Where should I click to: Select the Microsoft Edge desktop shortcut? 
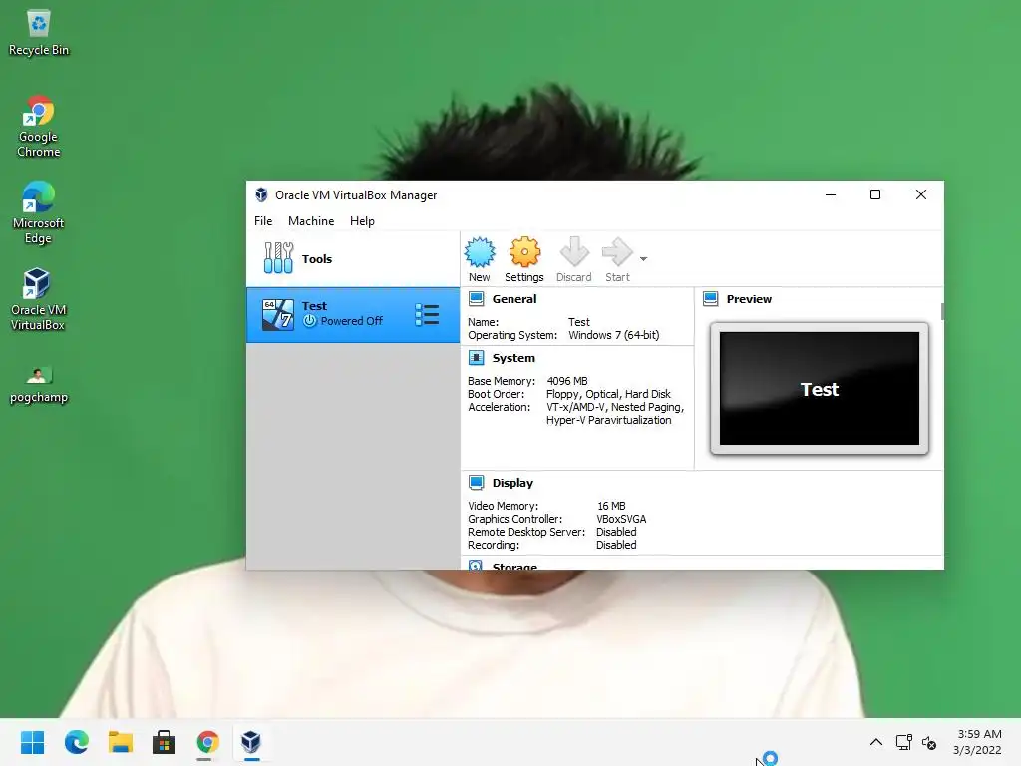click(39, 213)
